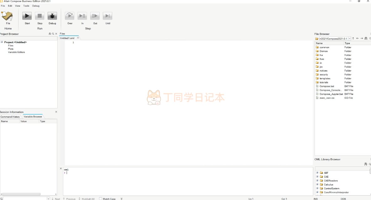Select Variable Editors in Project tree

click(16, 52)
